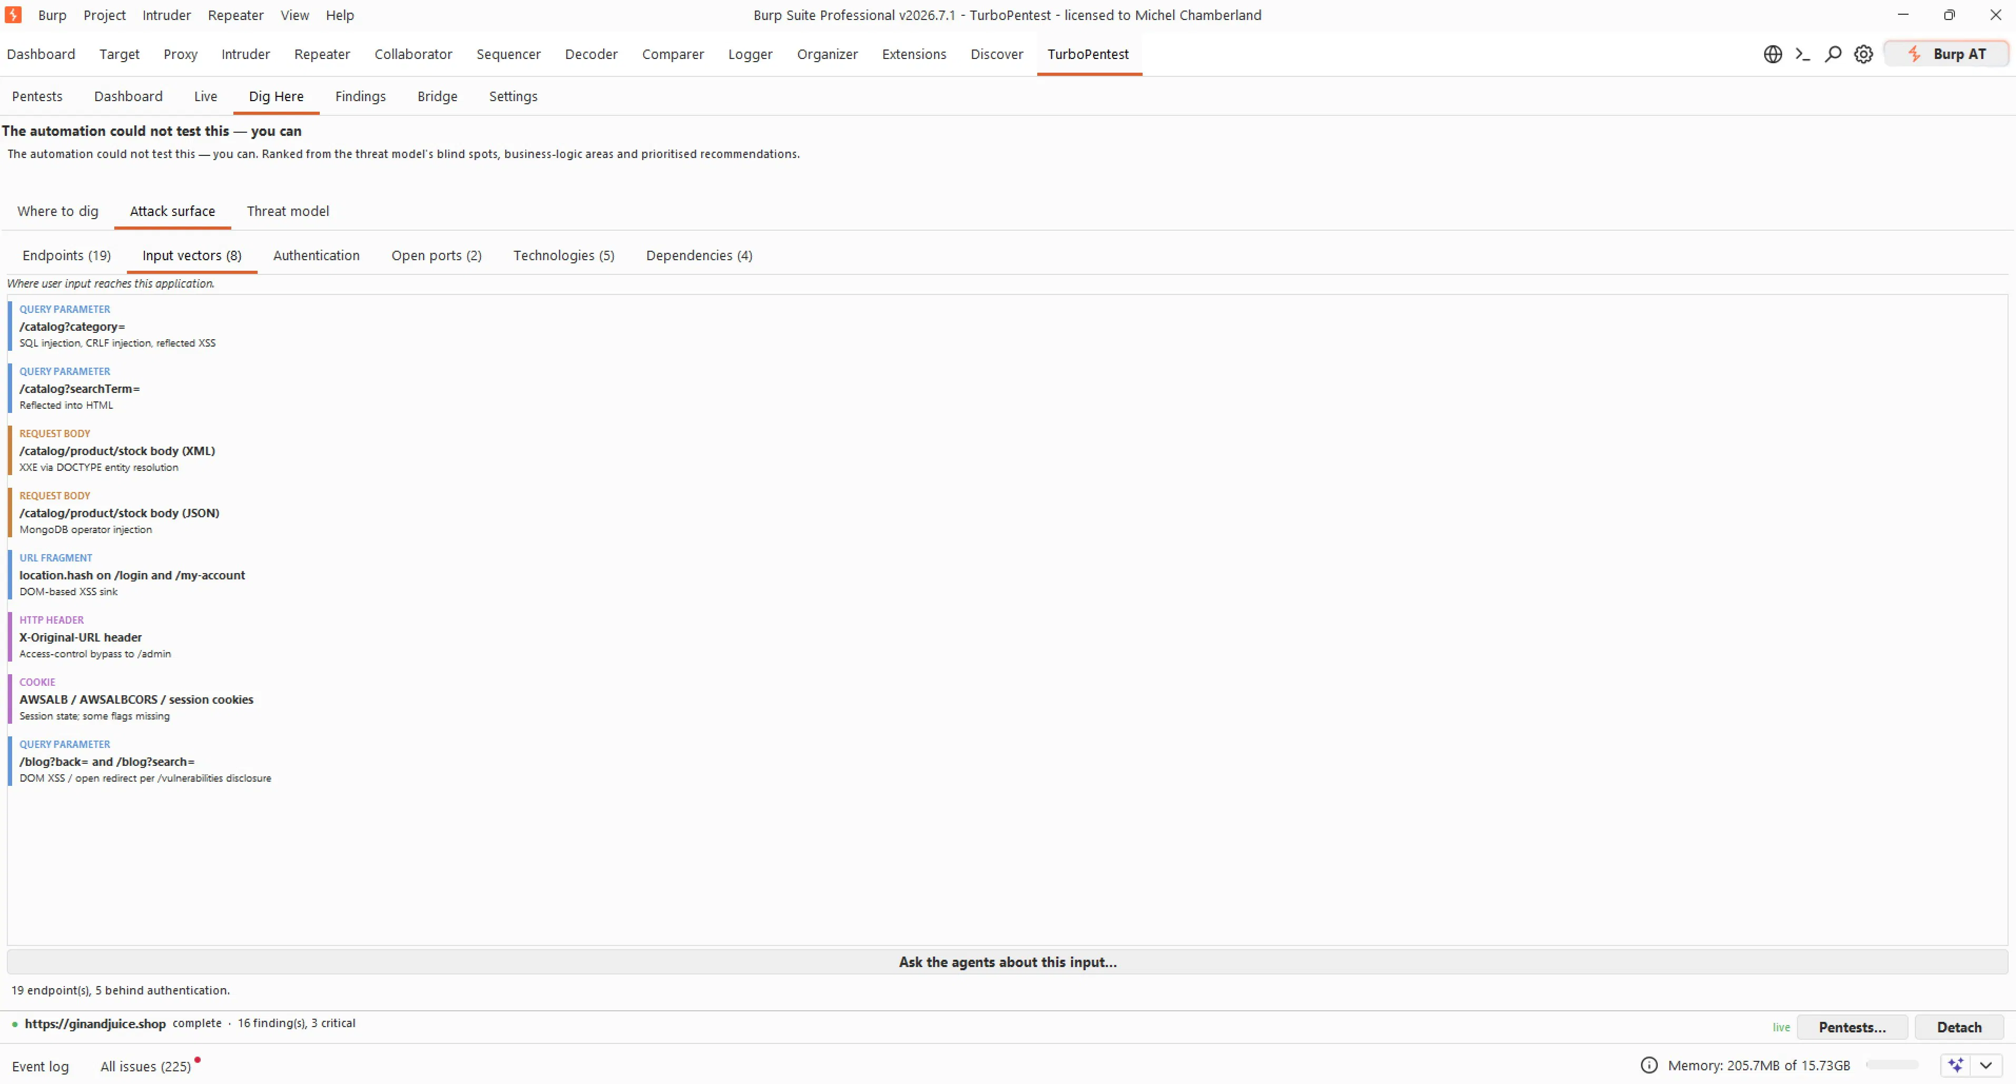Click the Burp AT button
This screenshot has height=1084, width=2016.
click(x=1946, y=54)
